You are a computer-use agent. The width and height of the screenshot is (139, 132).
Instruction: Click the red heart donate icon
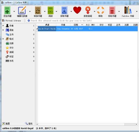pos(77,10)
